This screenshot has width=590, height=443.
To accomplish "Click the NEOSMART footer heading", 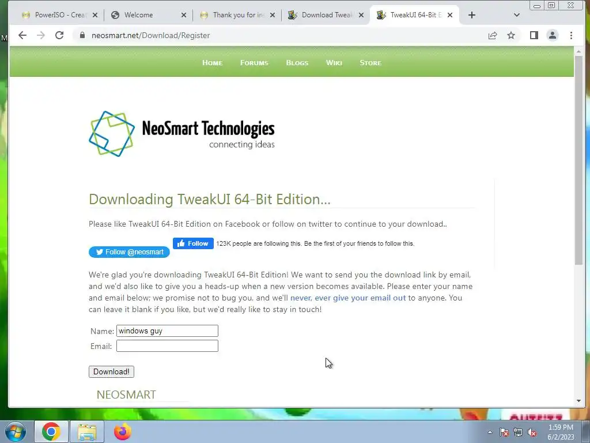I will tap(126, 395).
